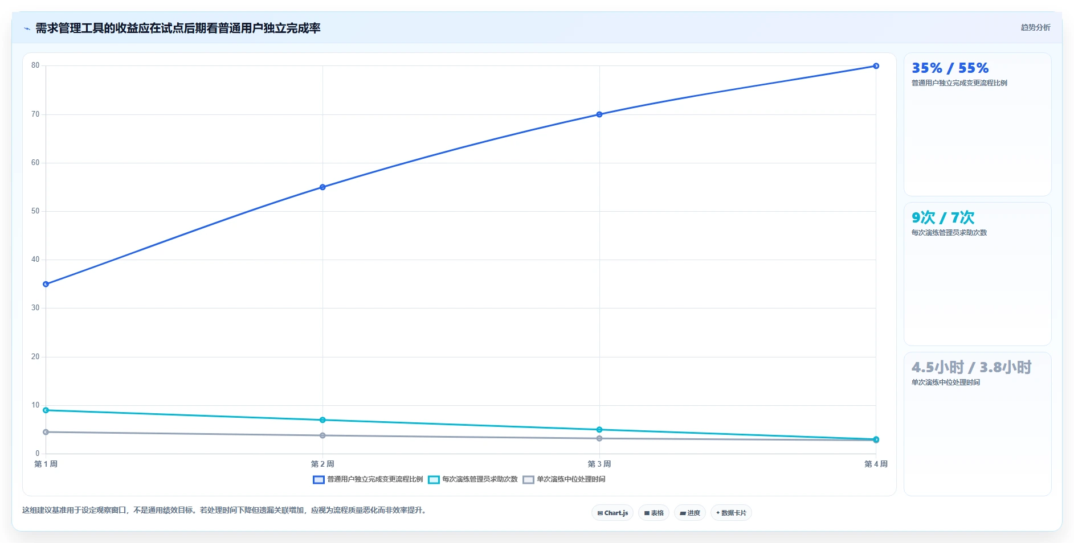
Task: Click the gray data point at 第 2 周
Action: pos(322,435)
